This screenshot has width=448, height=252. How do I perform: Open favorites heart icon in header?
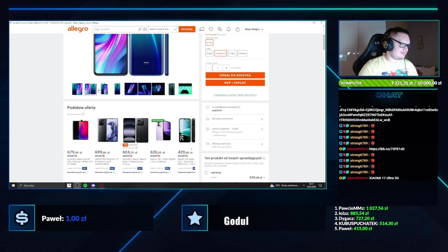click(211, 29)
